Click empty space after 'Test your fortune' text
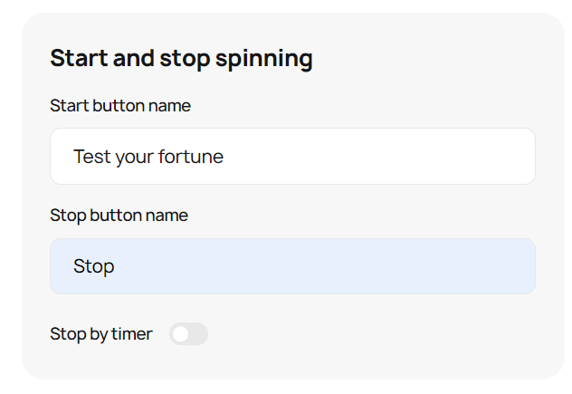The image size is (572, 394). pos(376,157)
